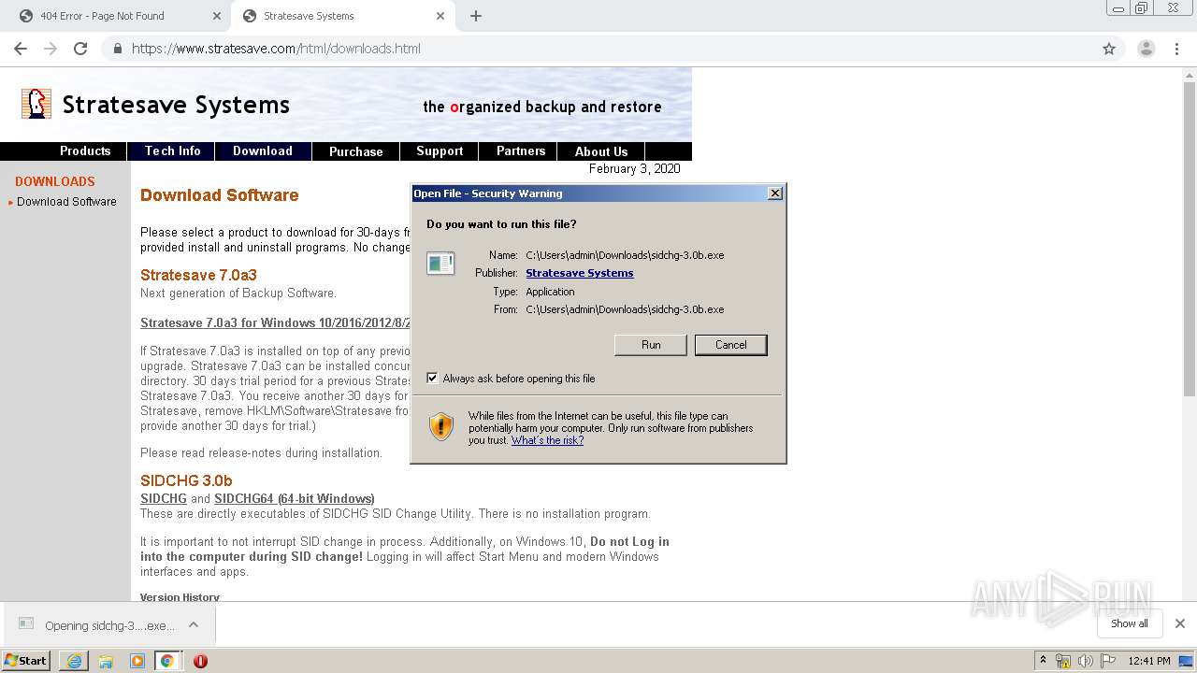Click the site padlock security icon
Image resolution: width=1197 pixels, height=673 pixels.
coord(118,49)
